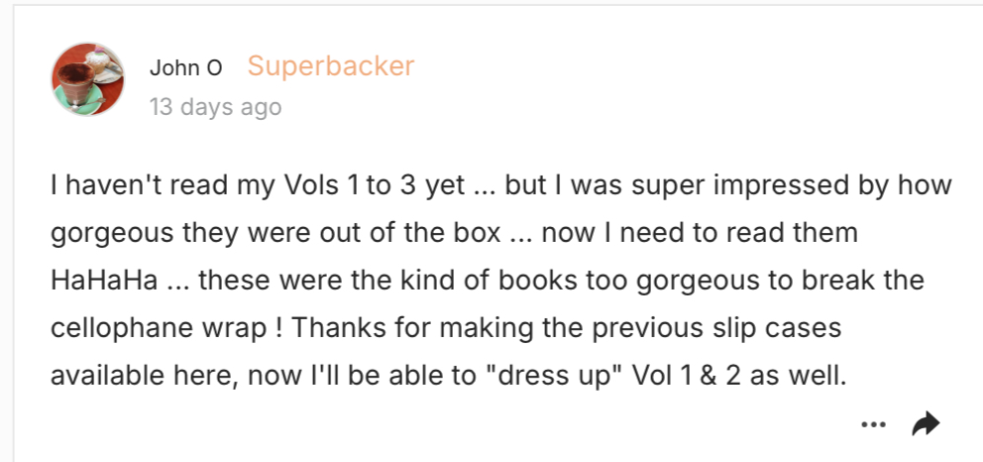Click the coffee cup in the avatar
983x462 pixels.
[x=76, y=82]
